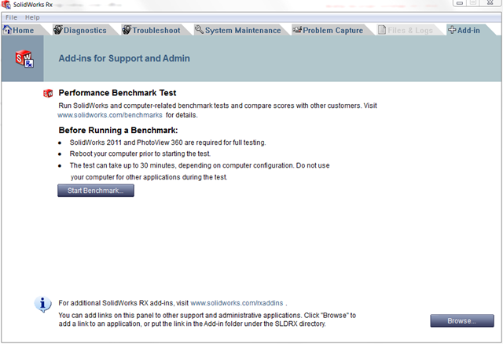Click the Performance Benchmark Test red icon
Screen dimensions: 503x344
tap(48, 93)
